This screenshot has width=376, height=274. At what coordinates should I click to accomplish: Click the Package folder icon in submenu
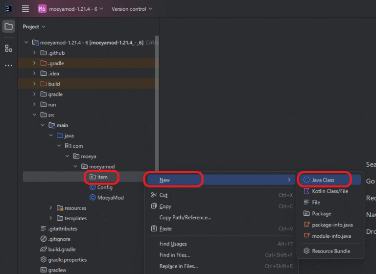tap(306, 213)
